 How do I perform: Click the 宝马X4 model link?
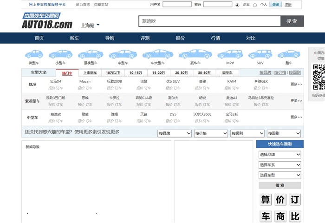point(56,81)
